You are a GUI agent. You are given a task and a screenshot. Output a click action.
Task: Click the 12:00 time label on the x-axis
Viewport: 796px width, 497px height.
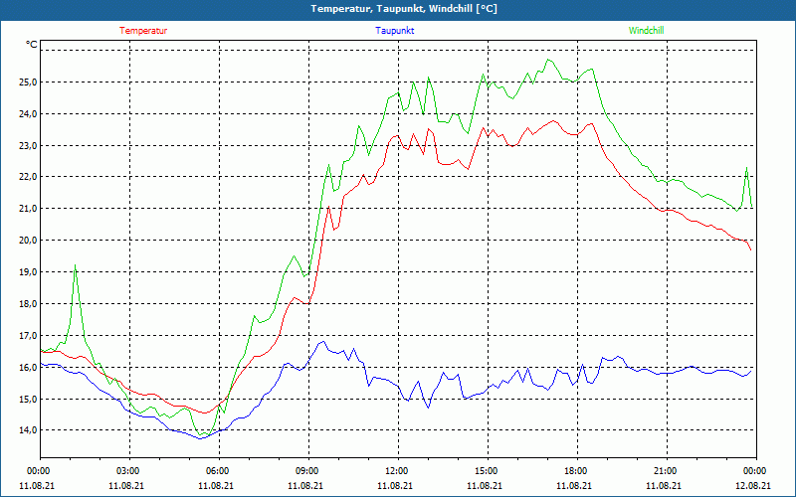pos(397,471)
